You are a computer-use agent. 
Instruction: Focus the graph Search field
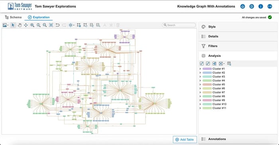(x=179, y=25)
